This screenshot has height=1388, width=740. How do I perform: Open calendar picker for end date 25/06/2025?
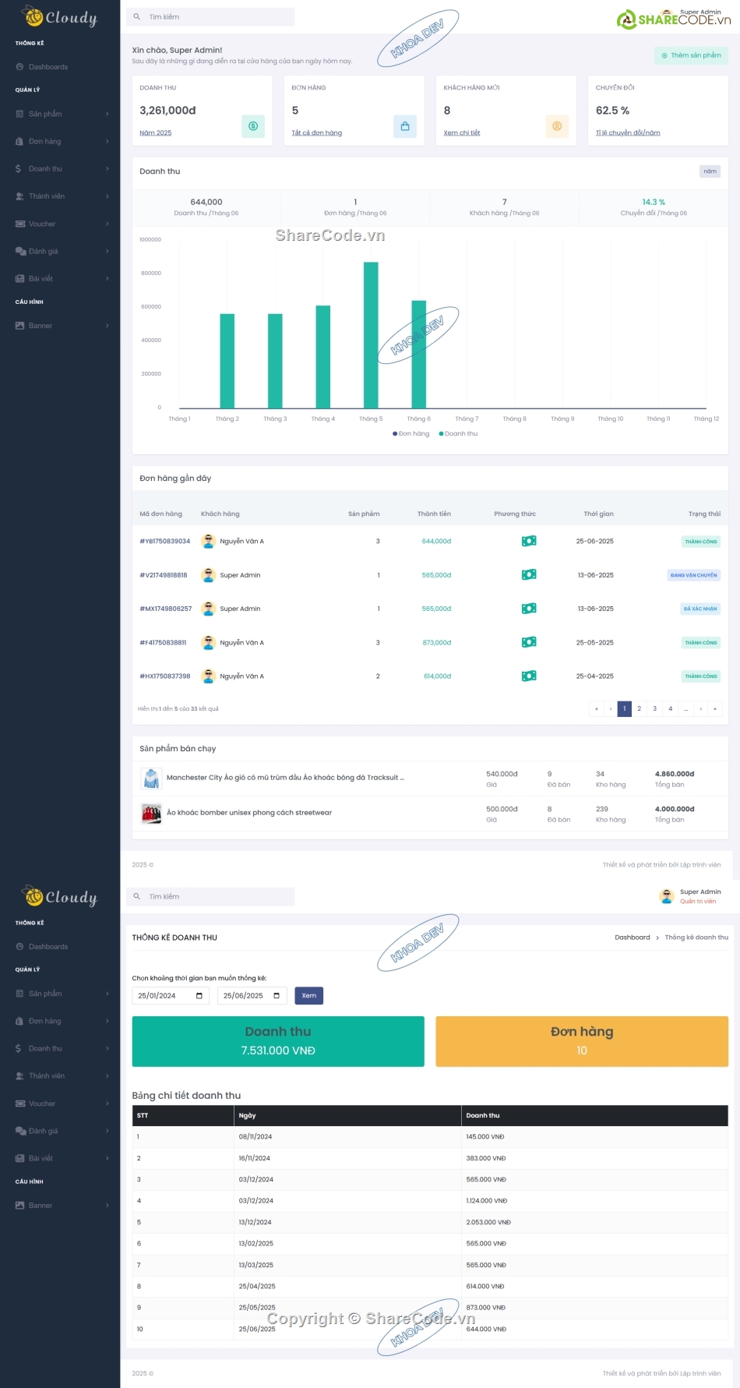tap(277, 996)
